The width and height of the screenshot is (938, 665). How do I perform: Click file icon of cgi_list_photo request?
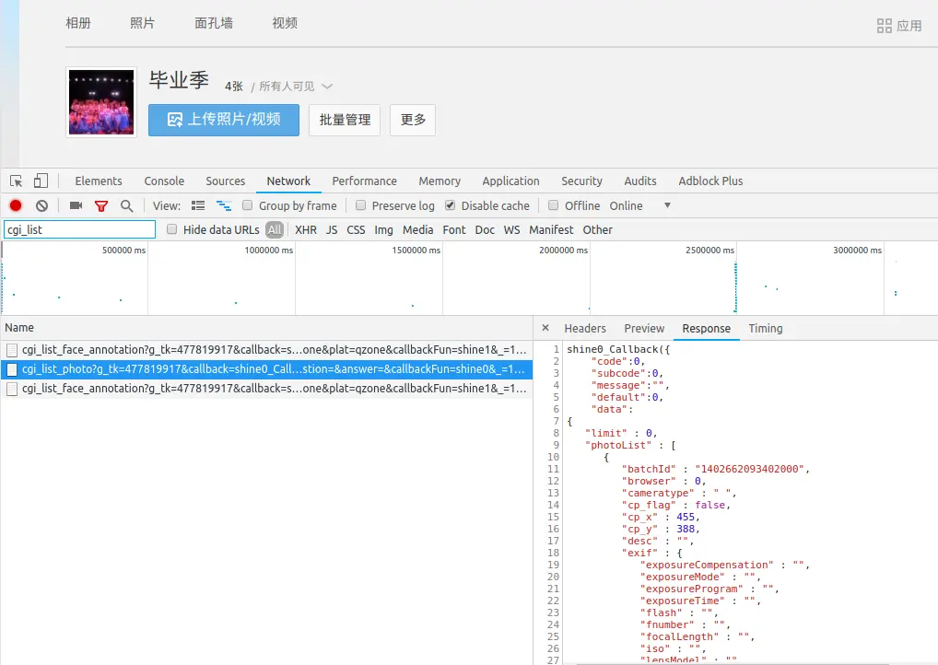[x=12, y=369]
